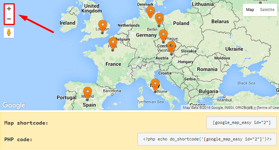Switch to Satellite map view
This screenshot has height=150, width=279.
(267, 10)
